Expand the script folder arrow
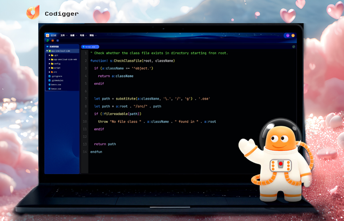The width and height of the screenshot is (344, 221). 50,67
